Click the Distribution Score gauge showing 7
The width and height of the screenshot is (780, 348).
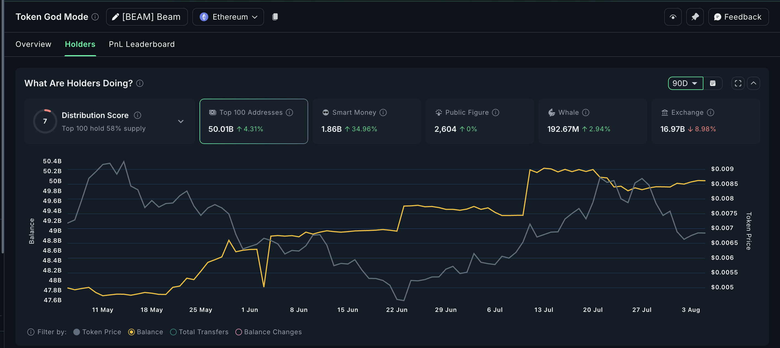[x=45, y=121]
